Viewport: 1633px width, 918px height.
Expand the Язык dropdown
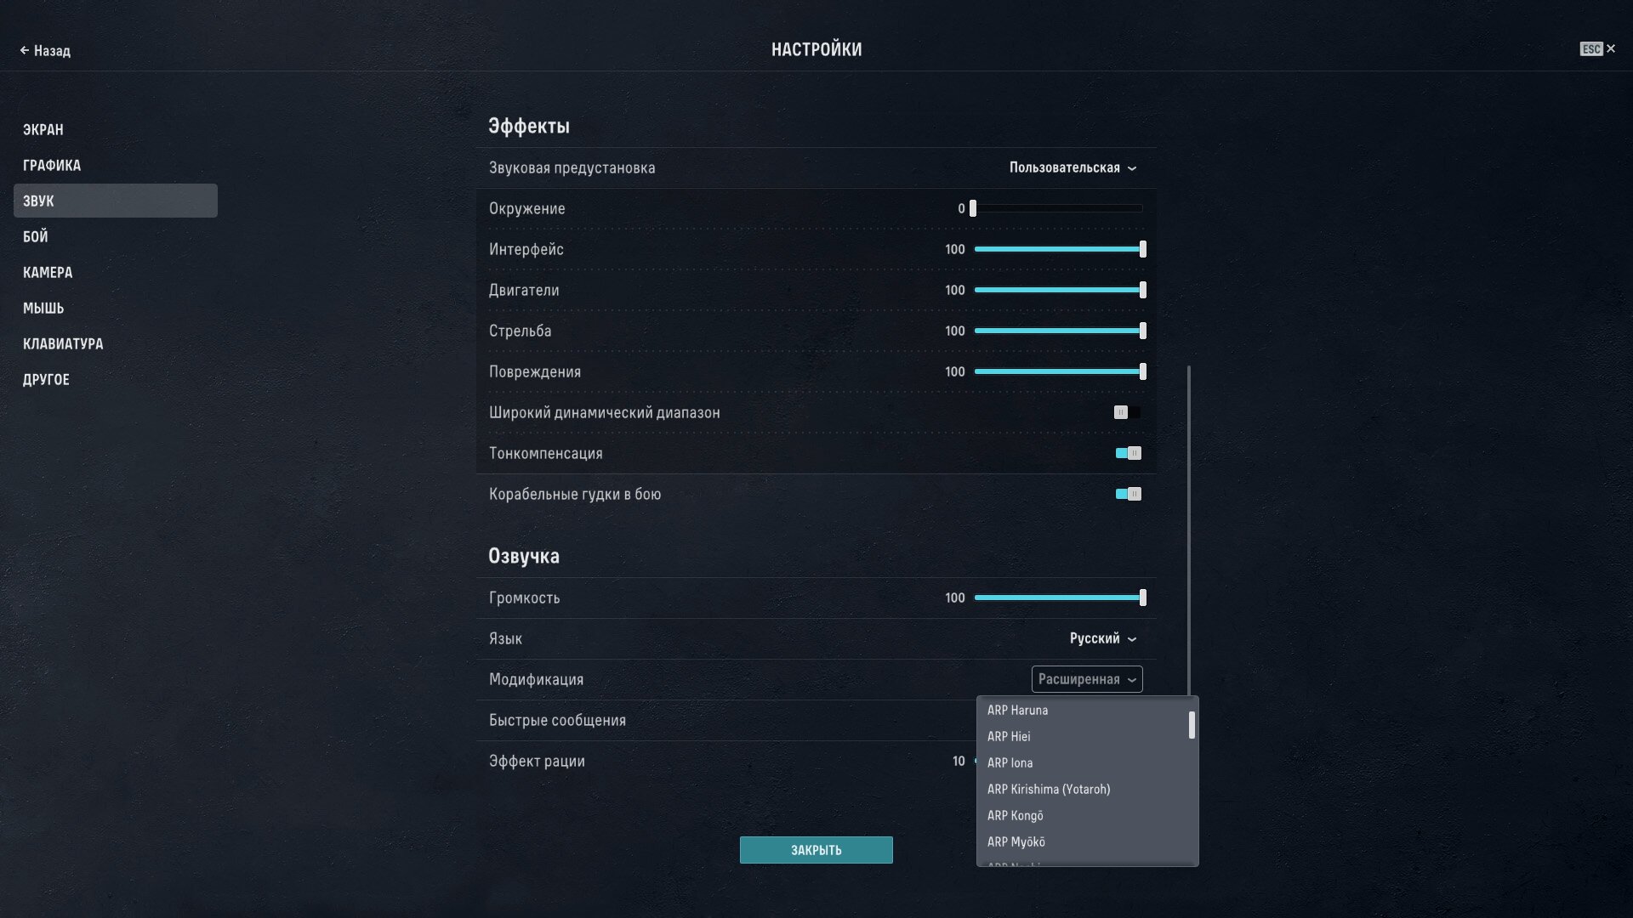click(x=1102, y=638)
